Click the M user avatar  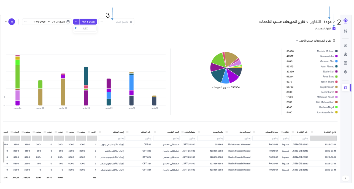pos(12,22)
